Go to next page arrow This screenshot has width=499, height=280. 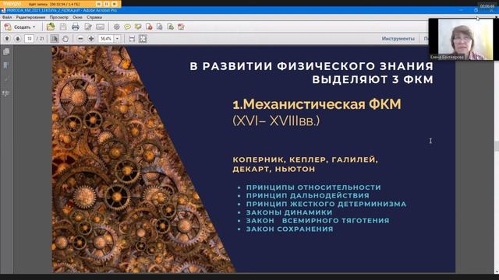18,39
